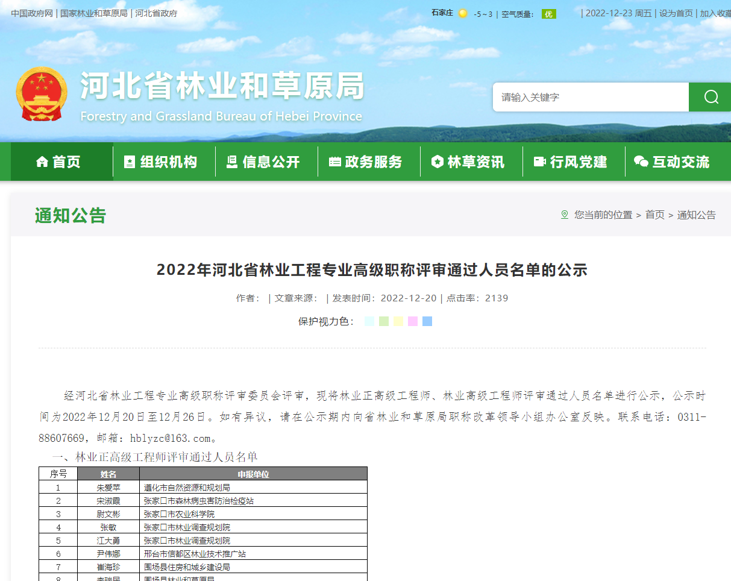The width and height of the screenshot is (731, 581).
Task: Click the 组织机构 navigation icon
Action: pyautogui.click(x=129, y=162)
